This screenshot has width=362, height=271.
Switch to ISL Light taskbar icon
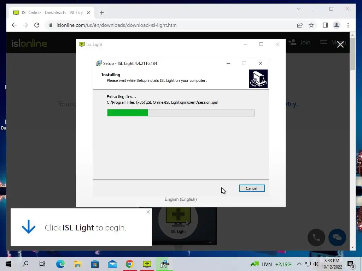(x=147, y=264)
